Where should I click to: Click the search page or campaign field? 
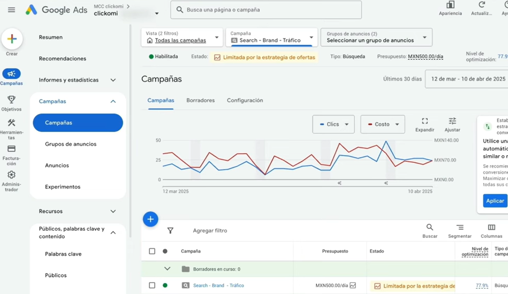pos(266,10)
